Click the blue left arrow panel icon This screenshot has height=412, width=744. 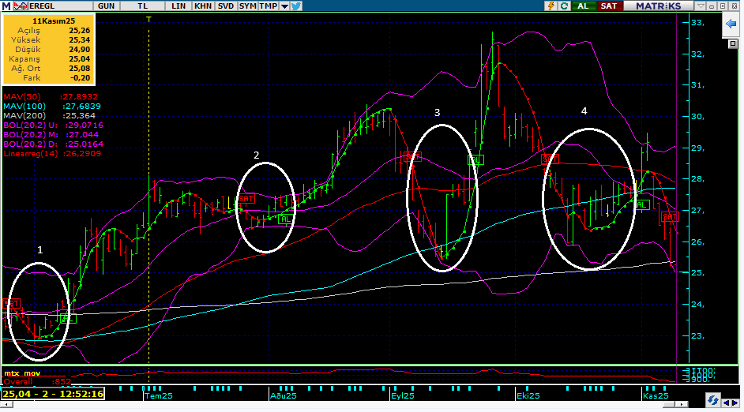(731, 25)
